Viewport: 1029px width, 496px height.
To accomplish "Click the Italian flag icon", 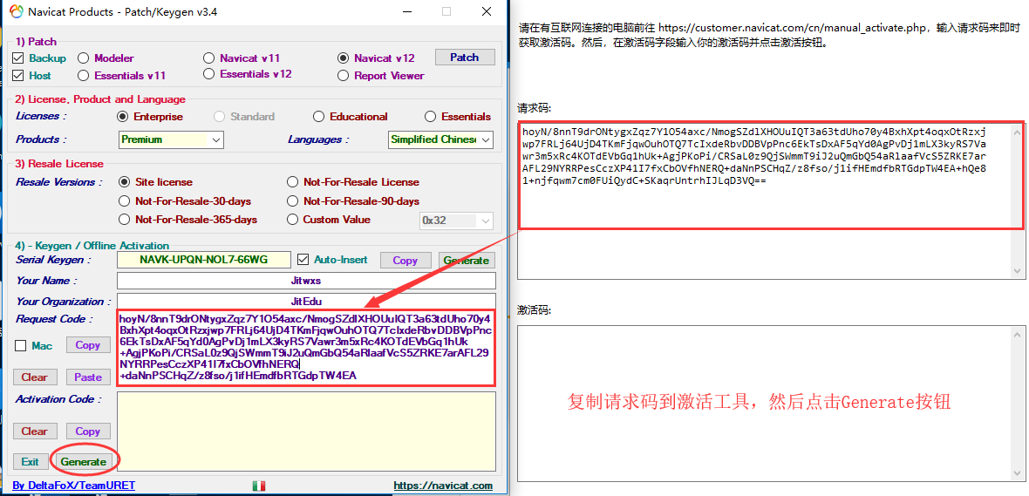I will point(259,486).
